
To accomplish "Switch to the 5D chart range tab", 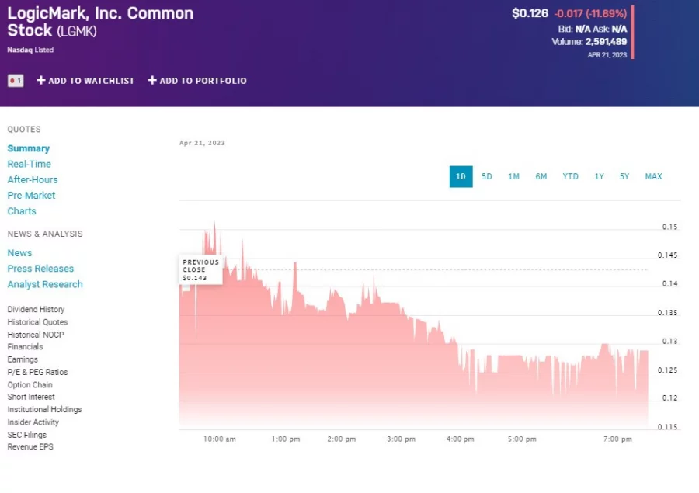I will point(487,176).
